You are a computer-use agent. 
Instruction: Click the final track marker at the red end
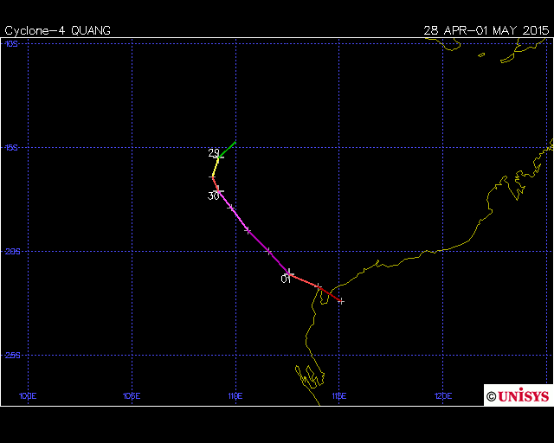(x=341, y=301)
